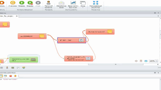
Task: Click the green board variables icon
Action: click(x=13, y=68)
